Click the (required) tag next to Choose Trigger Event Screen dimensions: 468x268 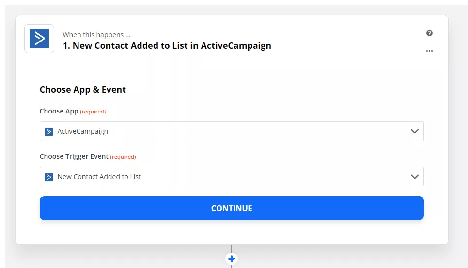[x=123, y=157]
